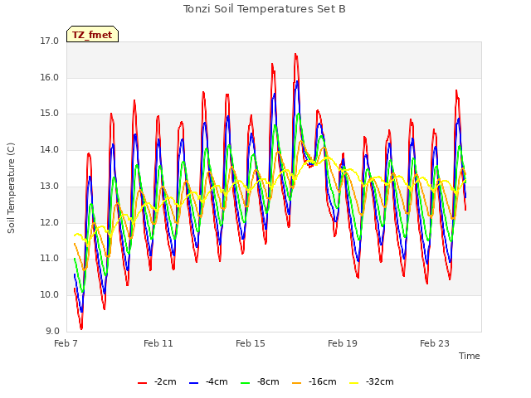The height and width of the screenshot is (398, 531).
Task: Click the 11.0 y-axis tick label
Action: 50,258
